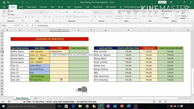194x109 pixels.
Task: Apply percent style
Action: 100,17
